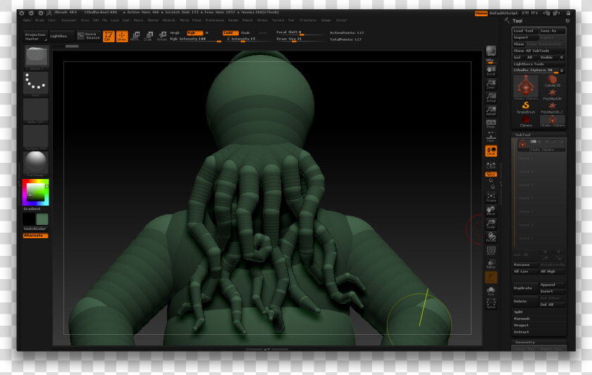Open Lightbox Tools in Tool panel
This screenshot has width=592, height=375.
point(538,64)
